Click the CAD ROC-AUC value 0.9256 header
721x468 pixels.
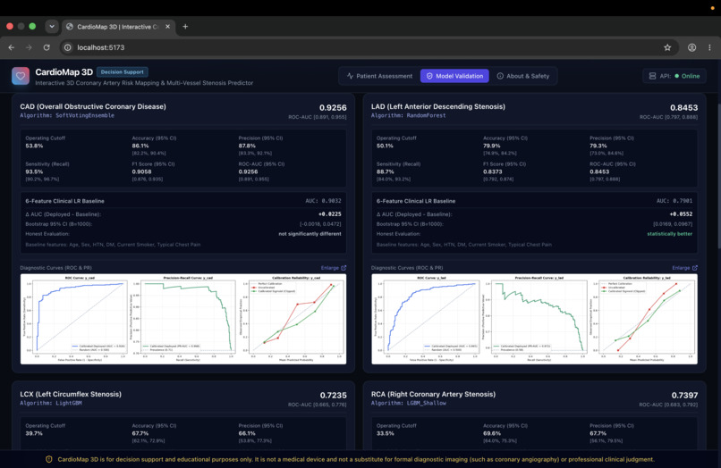(333, 107)
